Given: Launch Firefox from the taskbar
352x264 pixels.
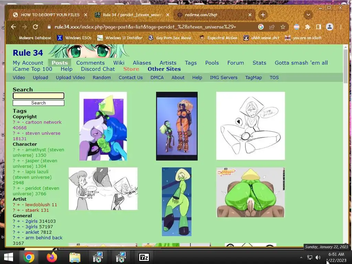Looking at the screenshot, I should (x=52, y=257).
